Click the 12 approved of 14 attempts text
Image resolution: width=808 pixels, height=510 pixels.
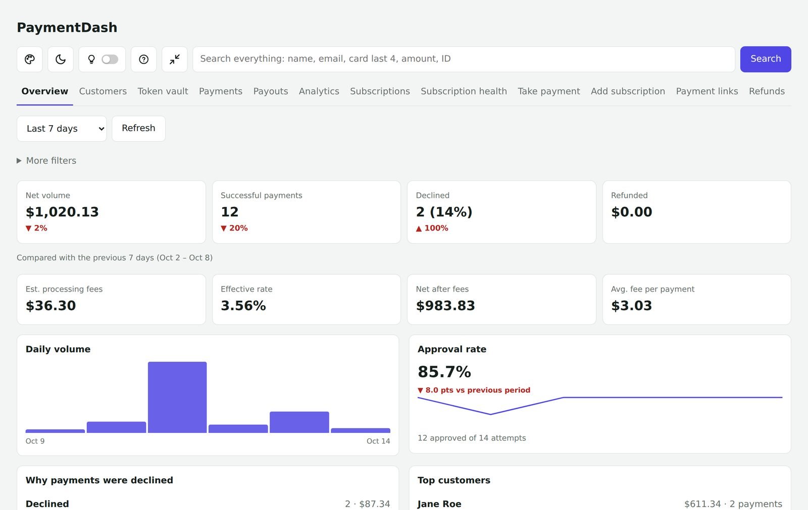point(472,438)
